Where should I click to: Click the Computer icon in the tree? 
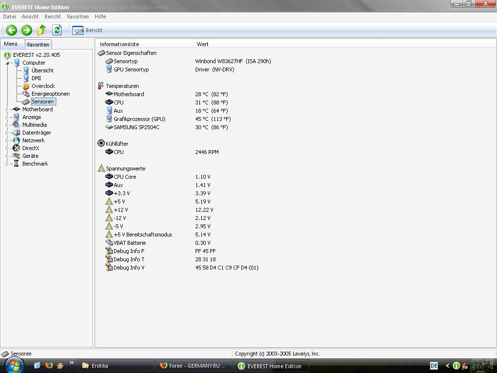[17, 63]
